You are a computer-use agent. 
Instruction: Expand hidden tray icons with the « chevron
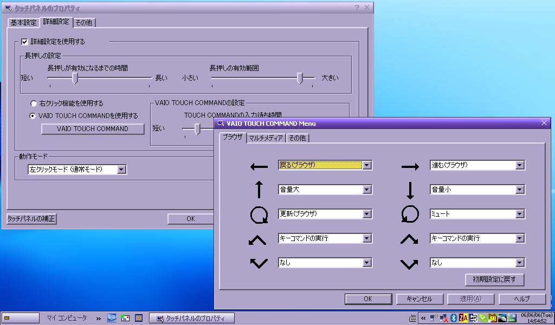coord(423,318)
